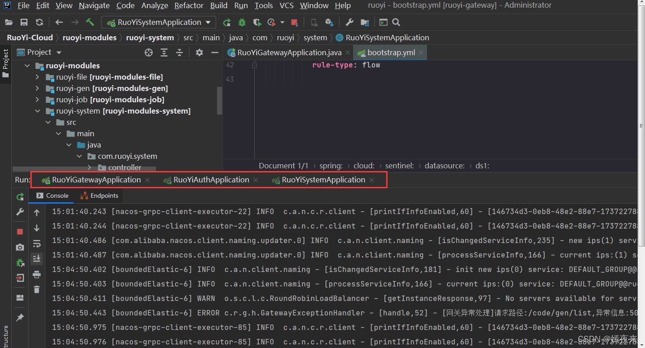Click the Open folder toolbar icon
The image size is (645, 348).
point(9,22)
